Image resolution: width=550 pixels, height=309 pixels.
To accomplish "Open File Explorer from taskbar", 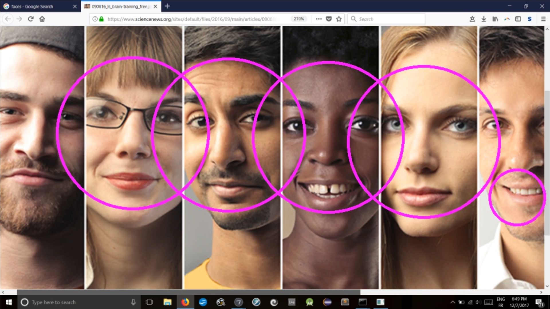I will click(x=167, y=302).
